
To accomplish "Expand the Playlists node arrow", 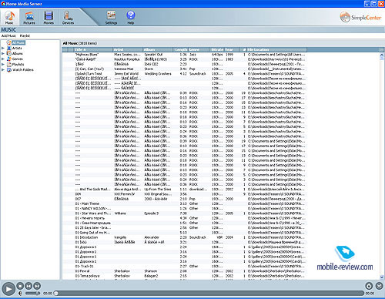I will pos(3,64).
